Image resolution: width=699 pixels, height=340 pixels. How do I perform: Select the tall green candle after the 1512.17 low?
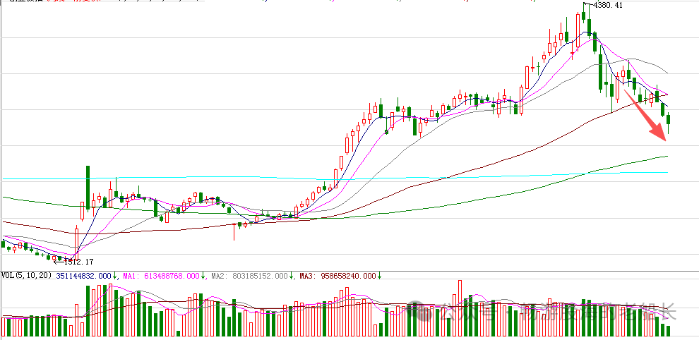88,188
